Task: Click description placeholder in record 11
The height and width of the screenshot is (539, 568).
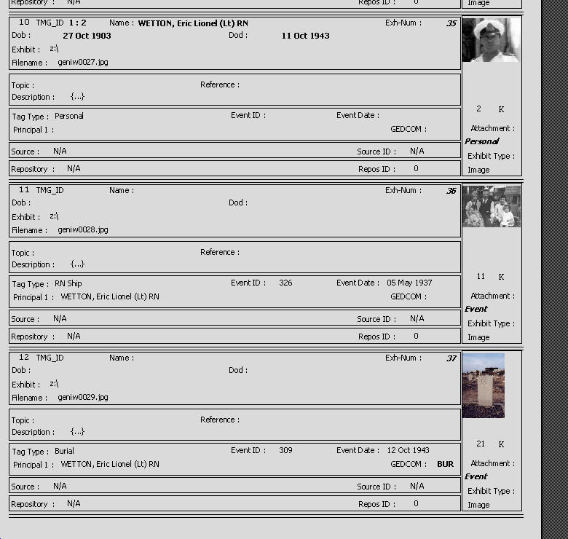Action: pyautogui.click(x=77, y=264)
